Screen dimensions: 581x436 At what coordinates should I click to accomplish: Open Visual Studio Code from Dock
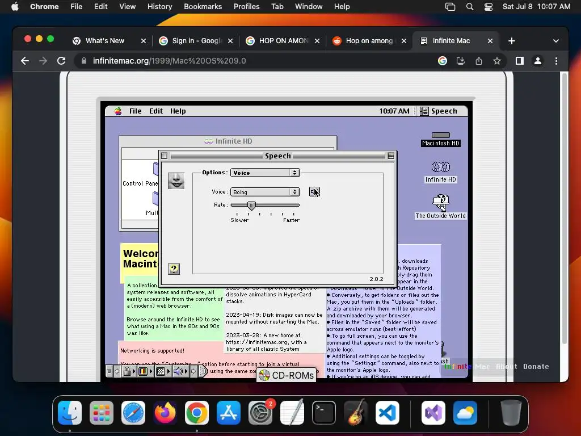click(x=387, y=413)
